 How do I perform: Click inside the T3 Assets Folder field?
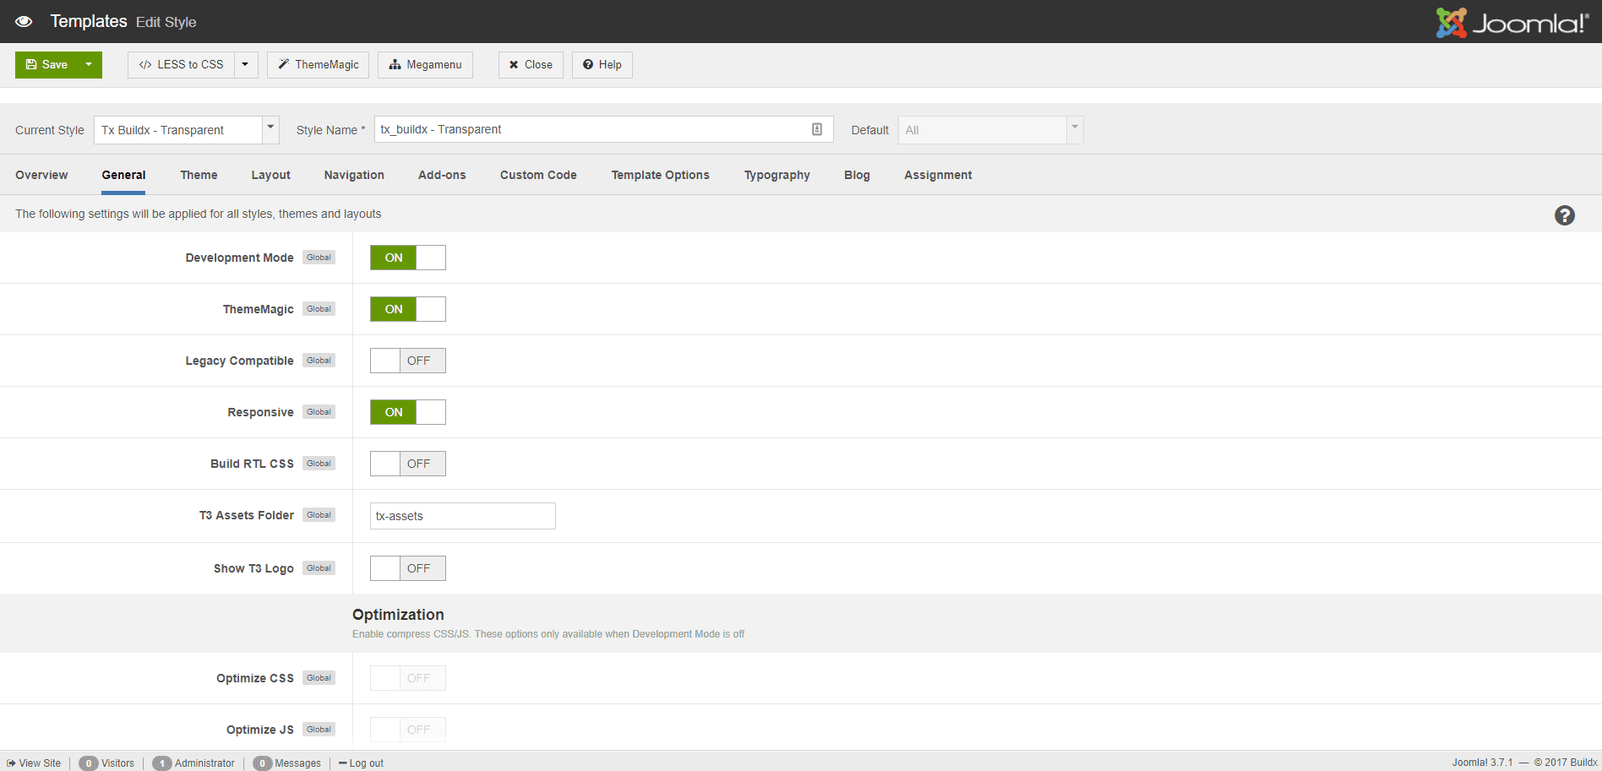click(462, 516)
